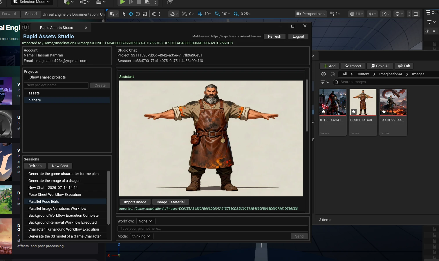Screen dimensions: 439x261
Task: Click the Search Images field
Action: coord(386,82)
